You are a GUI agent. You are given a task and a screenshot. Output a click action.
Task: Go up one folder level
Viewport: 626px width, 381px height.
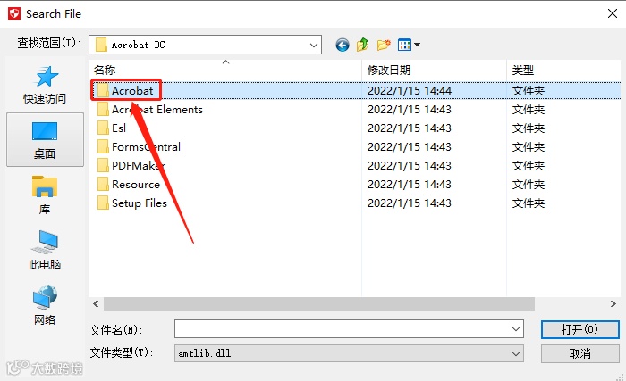coord(363,45)
